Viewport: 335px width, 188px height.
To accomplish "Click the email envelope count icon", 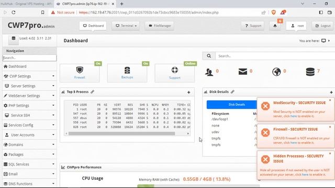I will click(243, 72).
